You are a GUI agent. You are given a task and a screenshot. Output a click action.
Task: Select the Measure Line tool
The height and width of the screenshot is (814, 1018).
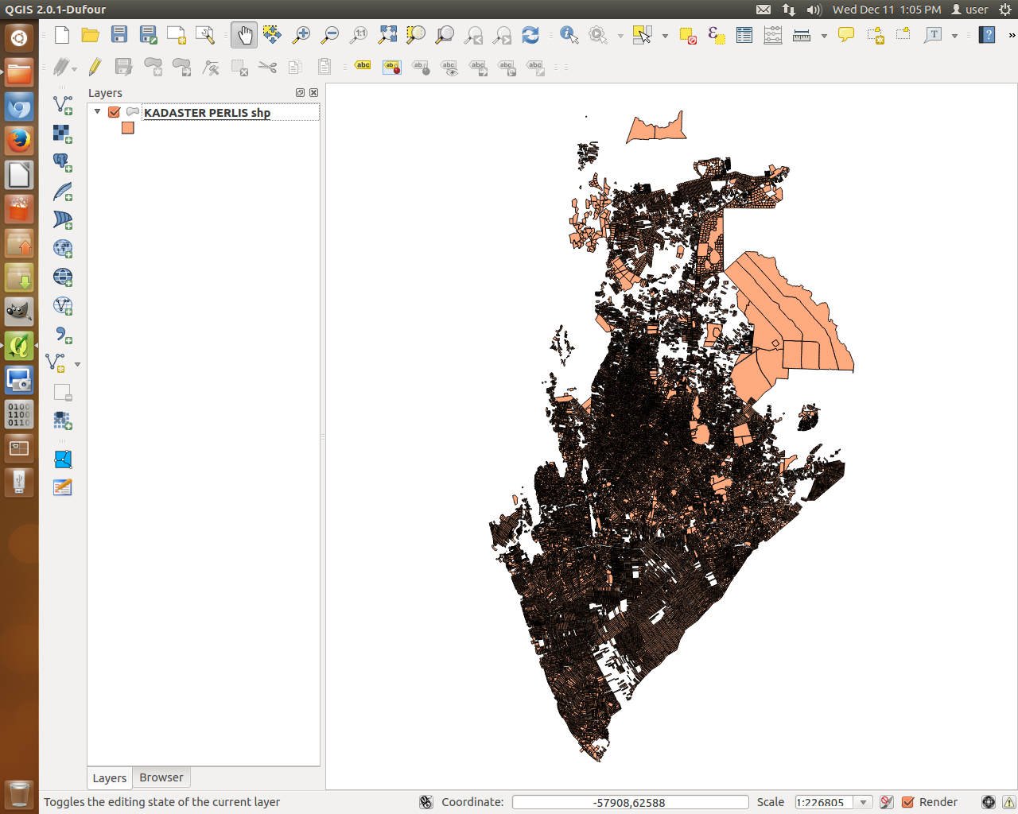[x=802, y=35]
